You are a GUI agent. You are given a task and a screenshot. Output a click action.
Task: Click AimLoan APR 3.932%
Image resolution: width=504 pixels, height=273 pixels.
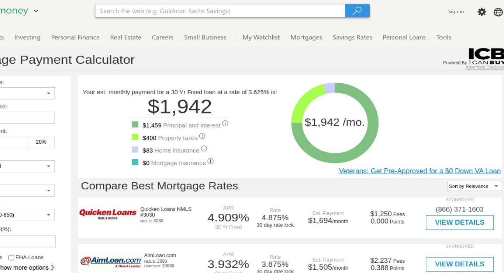tap(228, 264)
